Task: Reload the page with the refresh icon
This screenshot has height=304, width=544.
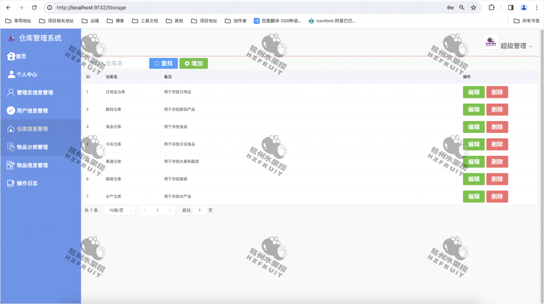Action: tap(34, 7)
